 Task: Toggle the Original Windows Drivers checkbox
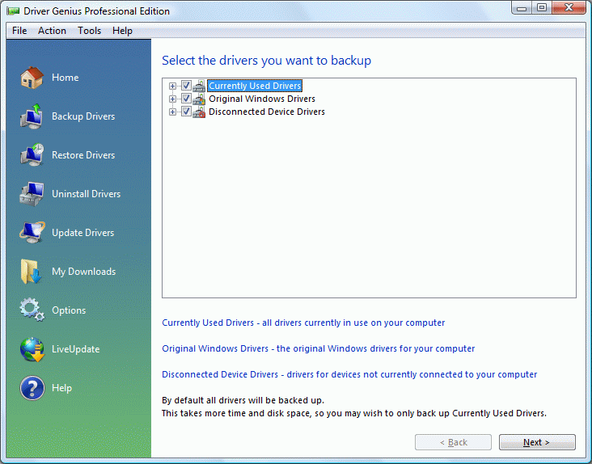pyautogui.click(x=186, y=99)
